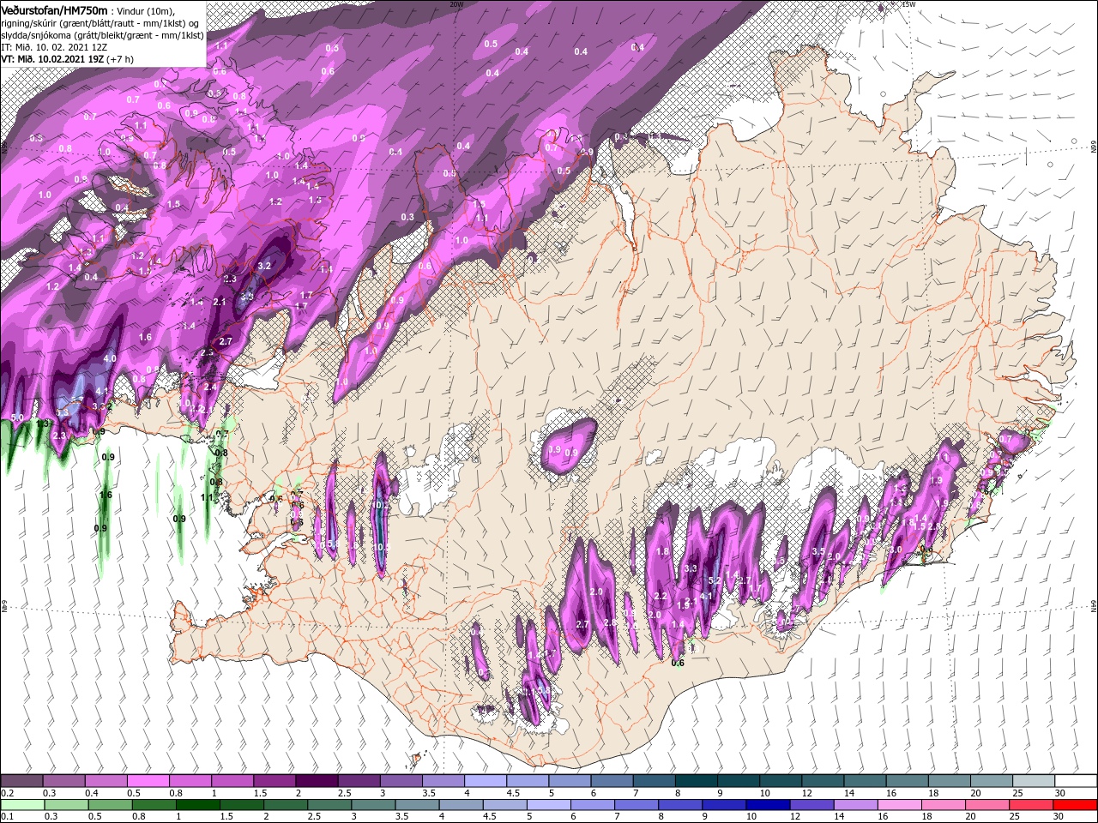This screenshot has height=823, width=1098.
Task: Click the 12 teal swatch in the upper legend
Action: pos(823,781)
